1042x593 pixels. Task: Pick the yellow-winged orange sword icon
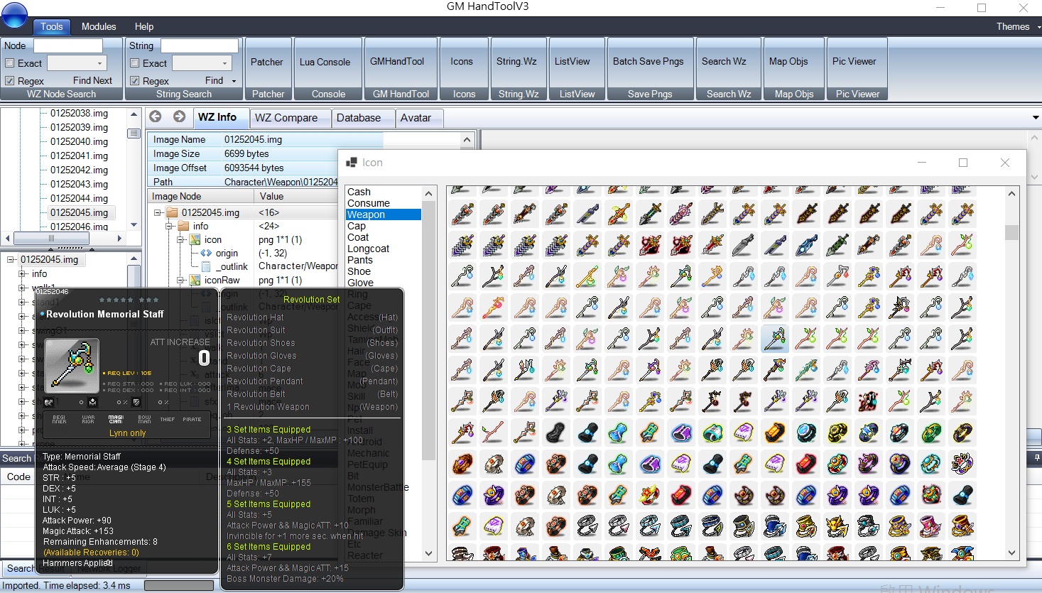click(x=618, y=213)
